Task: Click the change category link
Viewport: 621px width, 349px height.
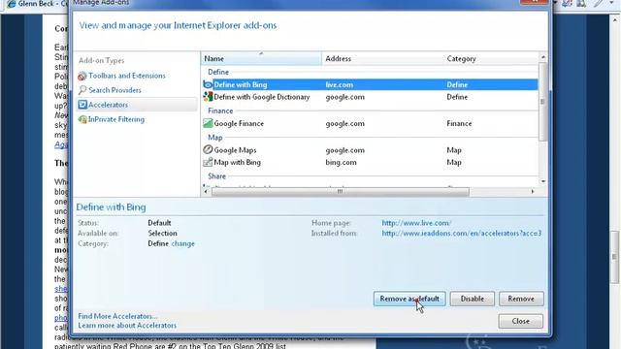Action: [x=182, y=243]
